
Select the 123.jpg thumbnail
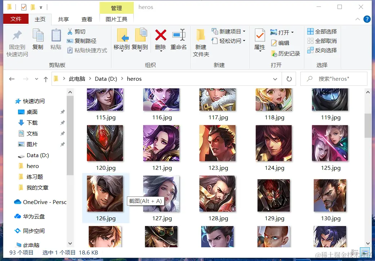[x=217, y=143]
